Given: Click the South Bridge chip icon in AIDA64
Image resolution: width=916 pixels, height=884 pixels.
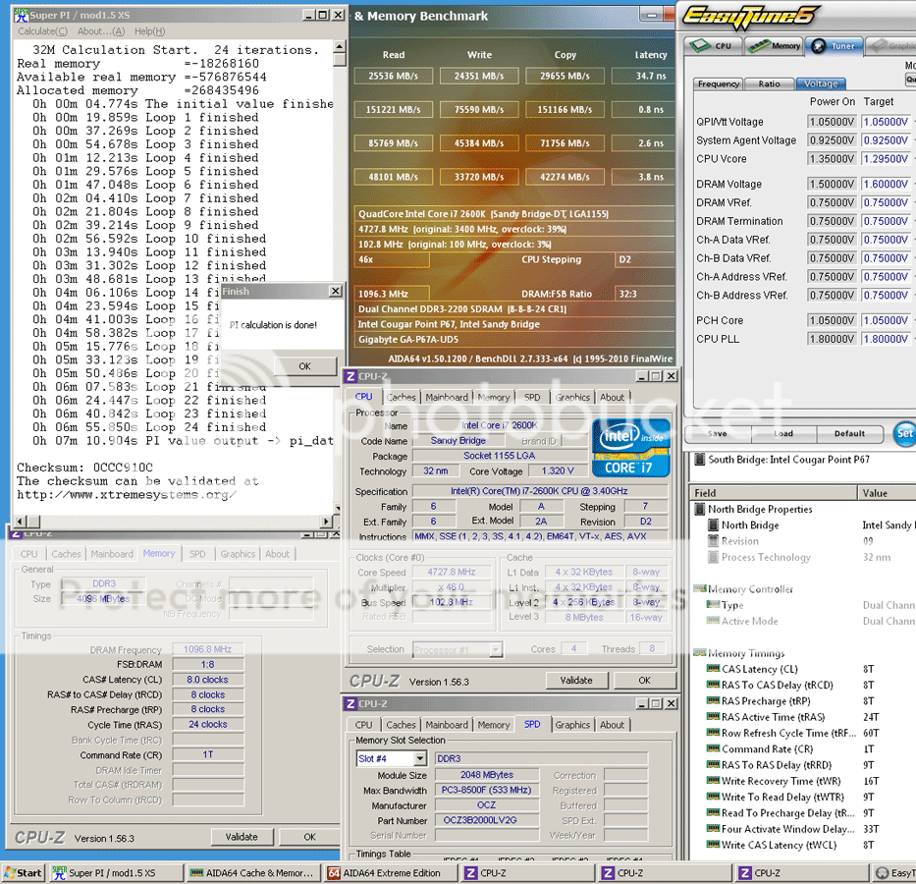Looking at the screenshot, I should tap(699, 460).
